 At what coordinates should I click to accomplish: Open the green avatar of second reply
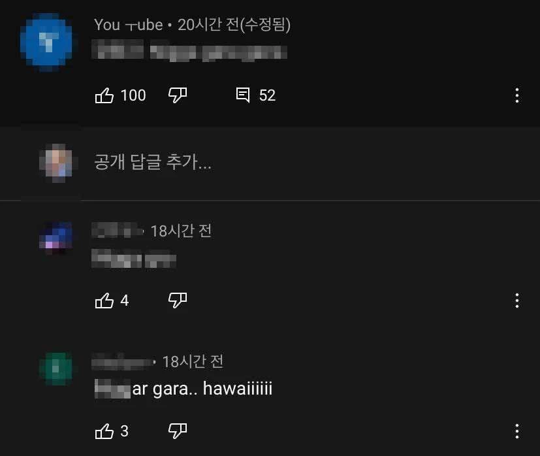coord(56,368)
